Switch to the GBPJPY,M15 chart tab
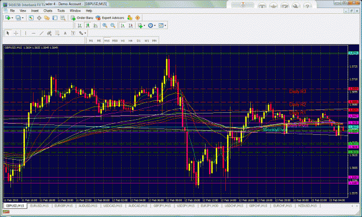The height and width of the screenshot is (217, 362). click(x=162, y=205)
